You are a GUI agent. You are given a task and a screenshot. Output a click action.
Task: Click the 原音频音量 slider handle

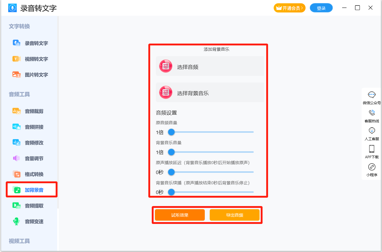pyautogui.click(x=171, y=132)
